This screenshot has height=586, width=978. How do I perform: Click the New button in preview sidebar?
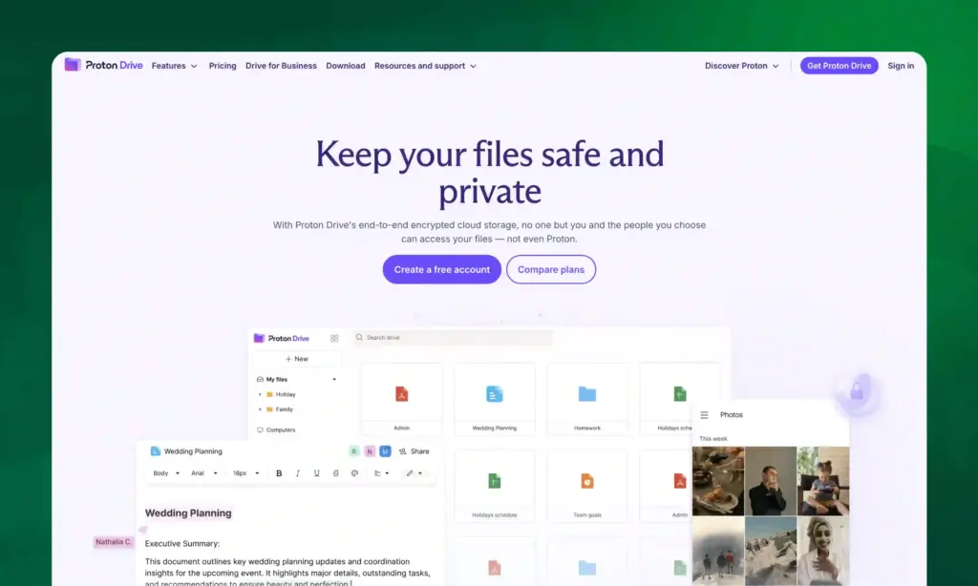pos(297,359)
